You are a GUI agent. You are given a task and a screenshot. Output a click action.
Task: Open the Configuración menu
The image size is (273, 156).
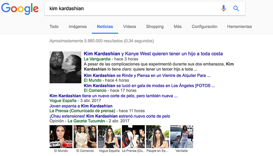[x=204, y=27]
